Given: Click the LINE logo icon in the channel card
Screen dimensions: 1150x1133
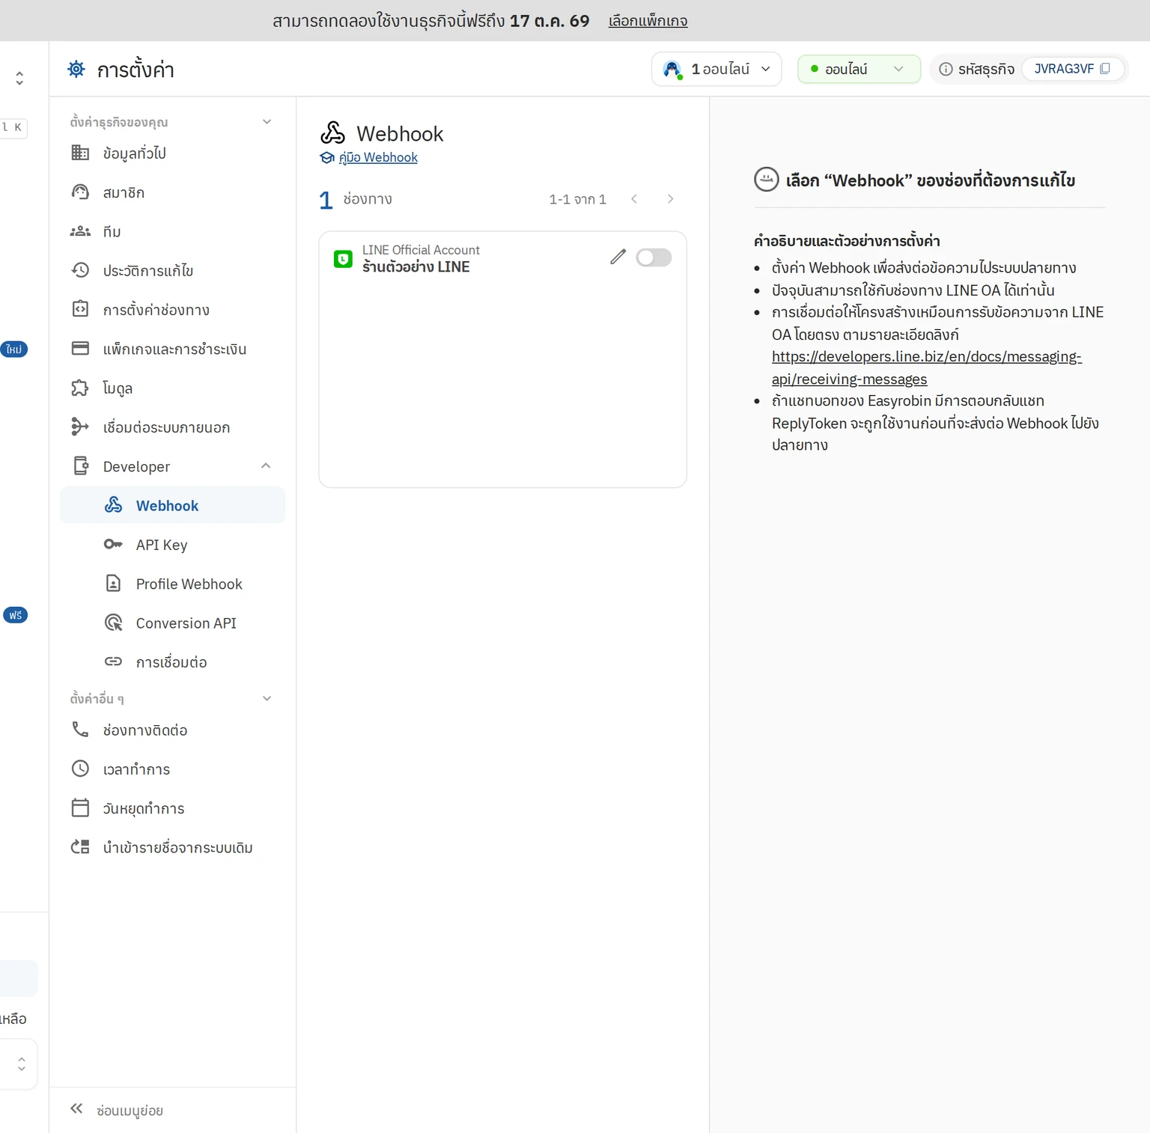Looking at the screenshot, I should [x=343, y=259].
